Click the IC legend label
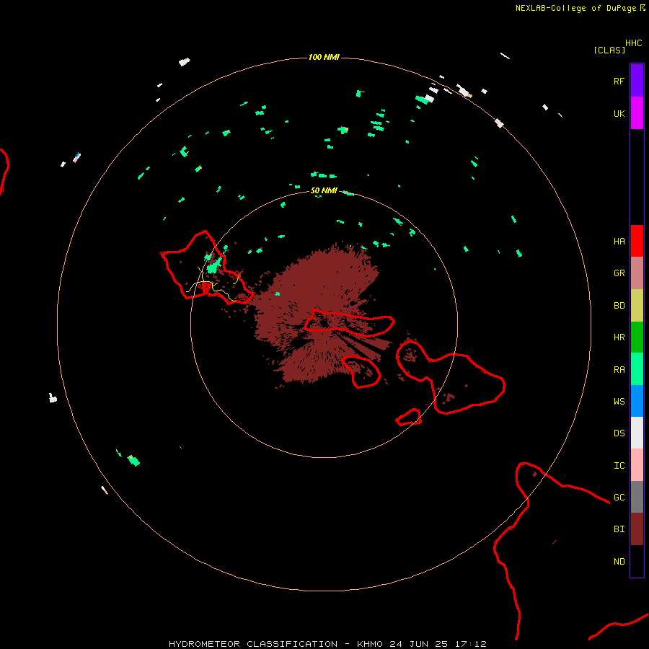The height and width of the screenshot is (649, 649). pyautogui.click(x=619, y=466)
